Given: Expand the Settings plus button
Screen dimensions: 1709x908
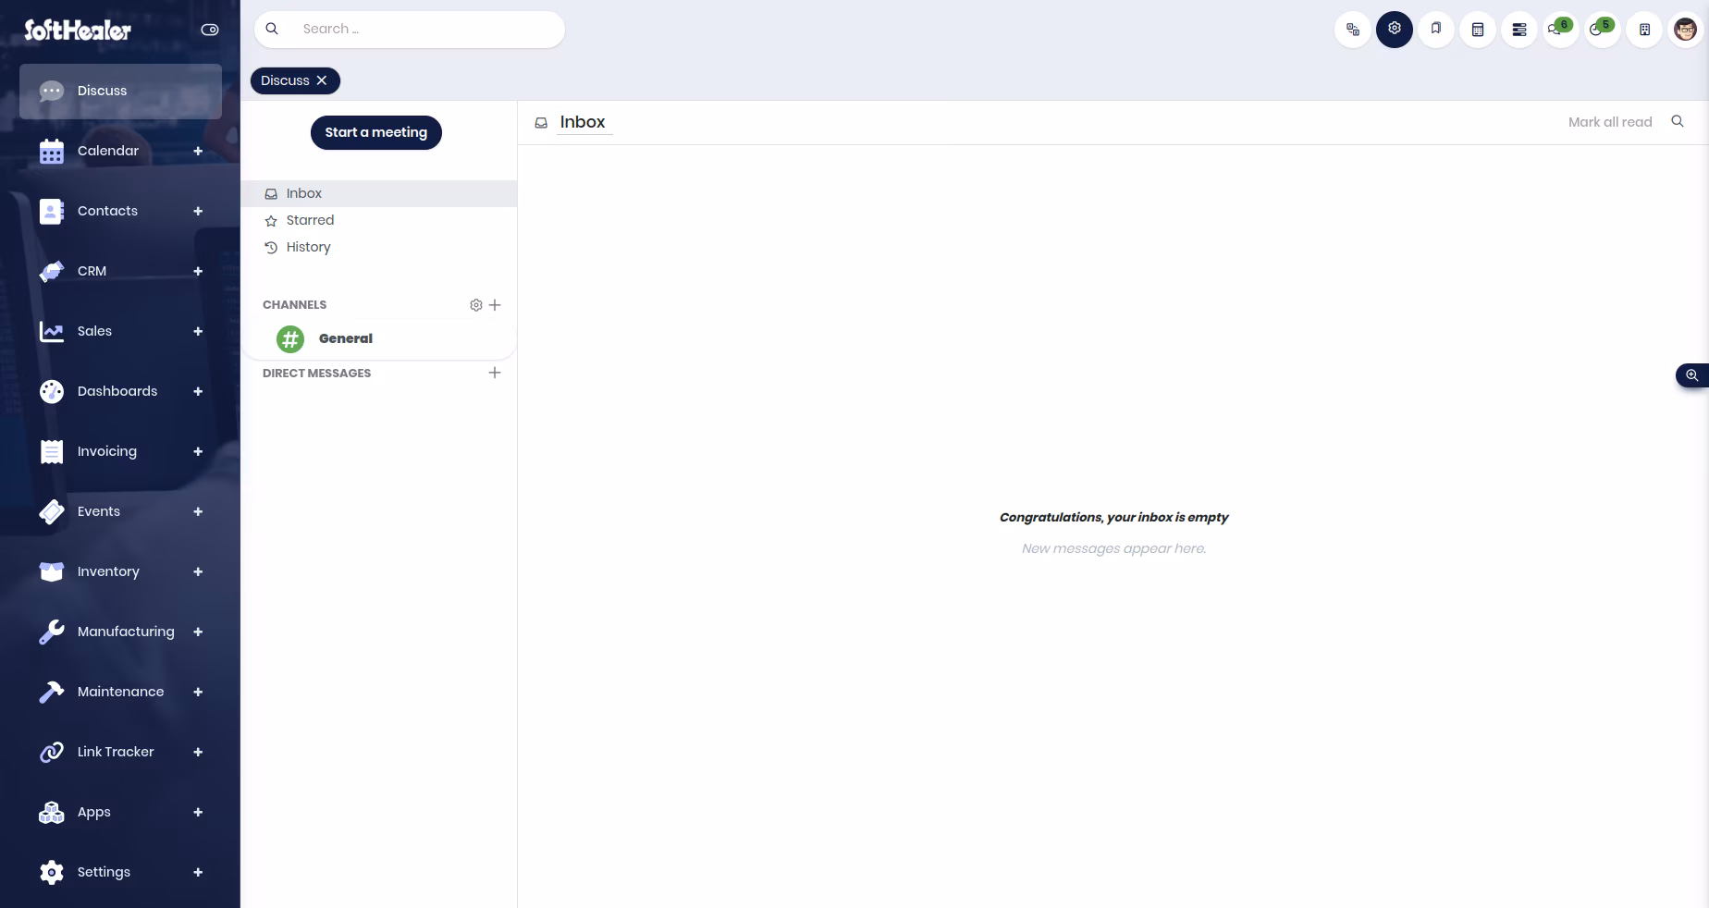Looking at the screenshot, I should 198,872.
